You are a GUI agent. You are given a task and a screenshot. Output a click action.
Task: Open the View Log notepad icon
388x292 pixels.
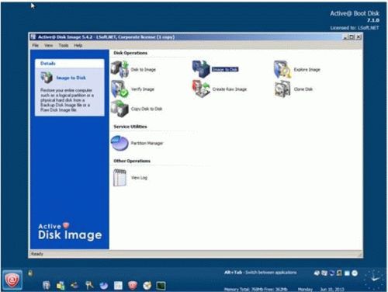pyautogui.click(x=120, y=178)
